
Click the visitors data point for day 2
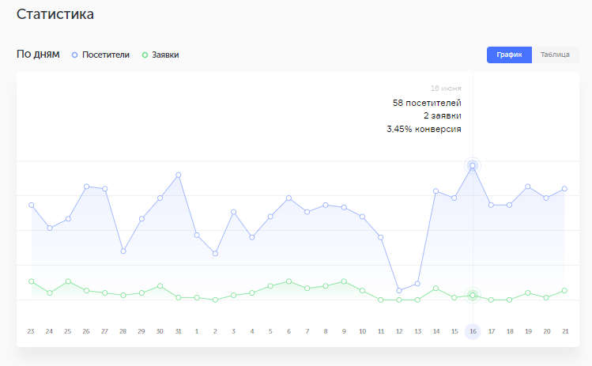pos(215,254)
